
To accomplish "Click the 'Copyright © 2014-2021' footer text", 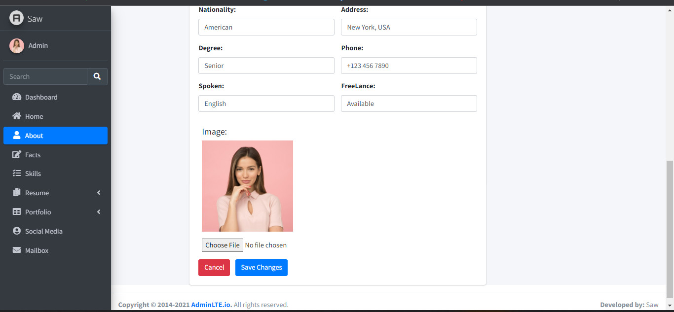I will pos(154,305).
